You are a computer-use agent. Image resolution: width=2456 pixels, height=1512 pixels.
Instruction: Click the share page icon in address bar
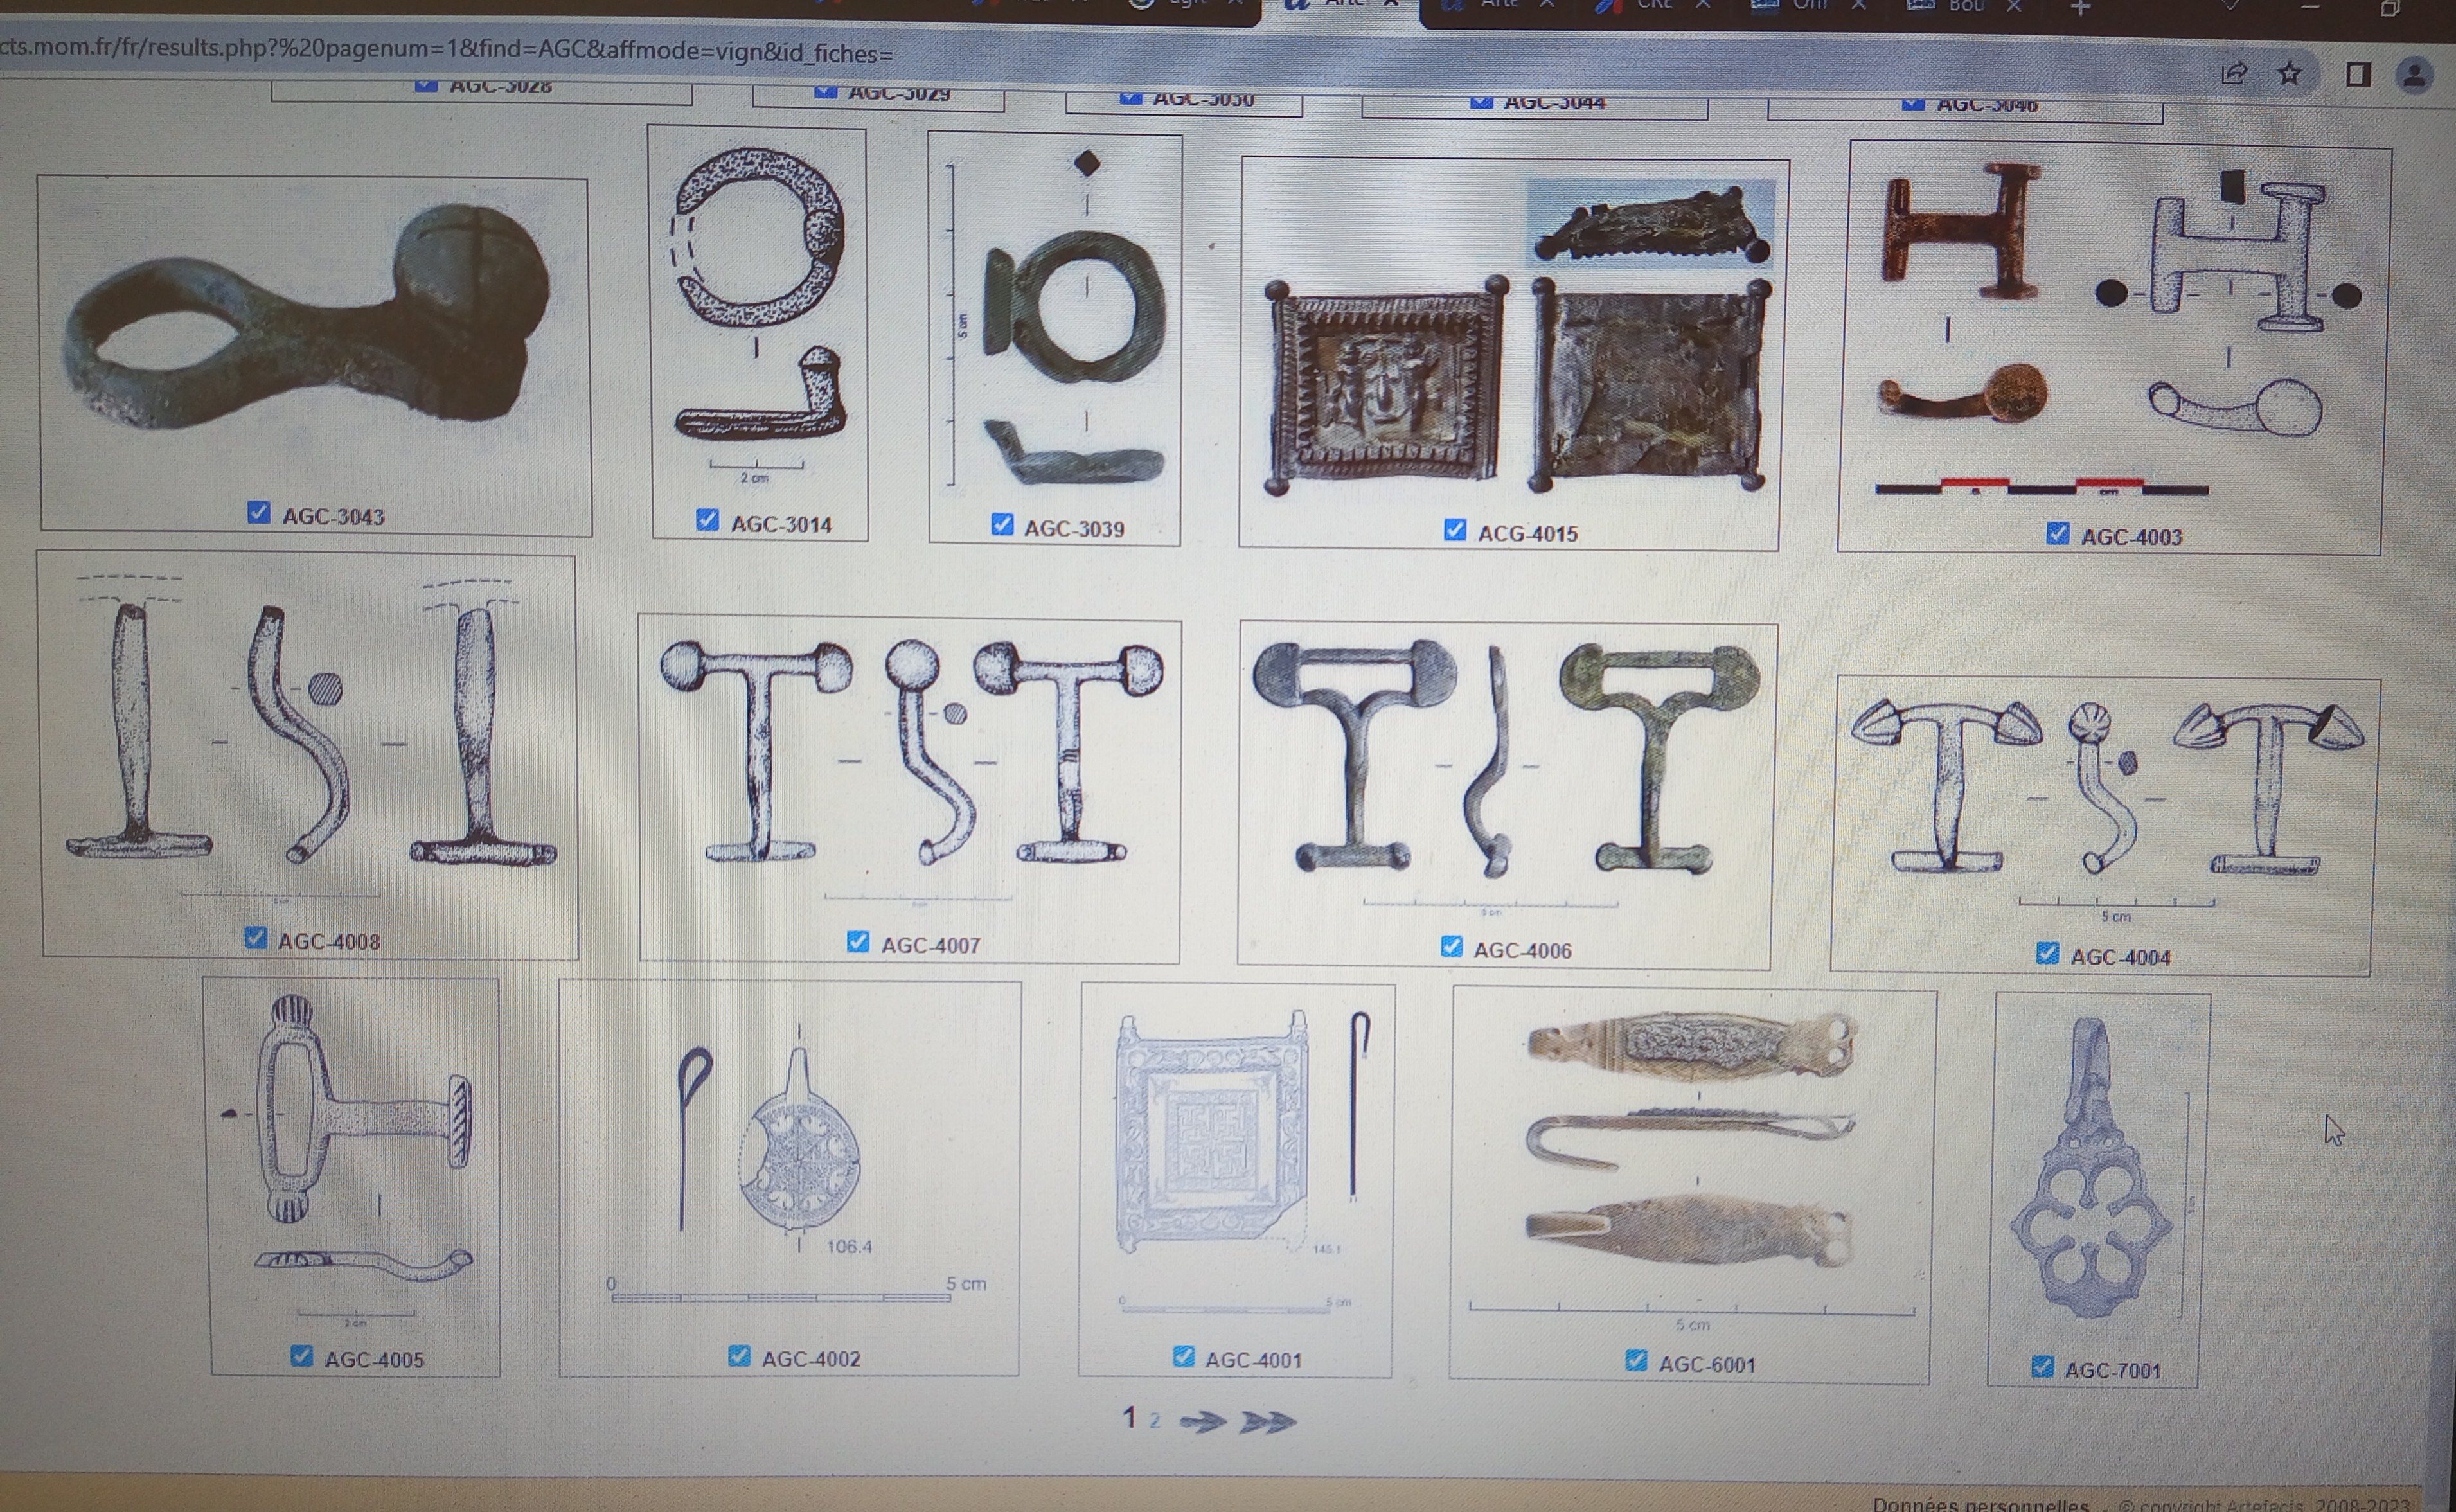[2234, 73]
